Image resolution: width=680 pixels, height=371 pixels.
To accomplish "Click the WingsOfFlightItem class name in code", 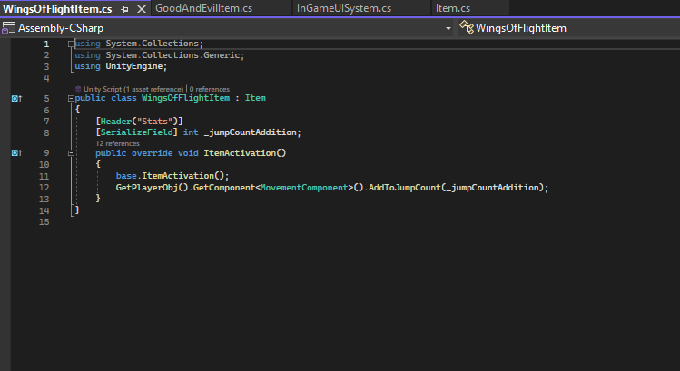I will [x=185, y=98].
